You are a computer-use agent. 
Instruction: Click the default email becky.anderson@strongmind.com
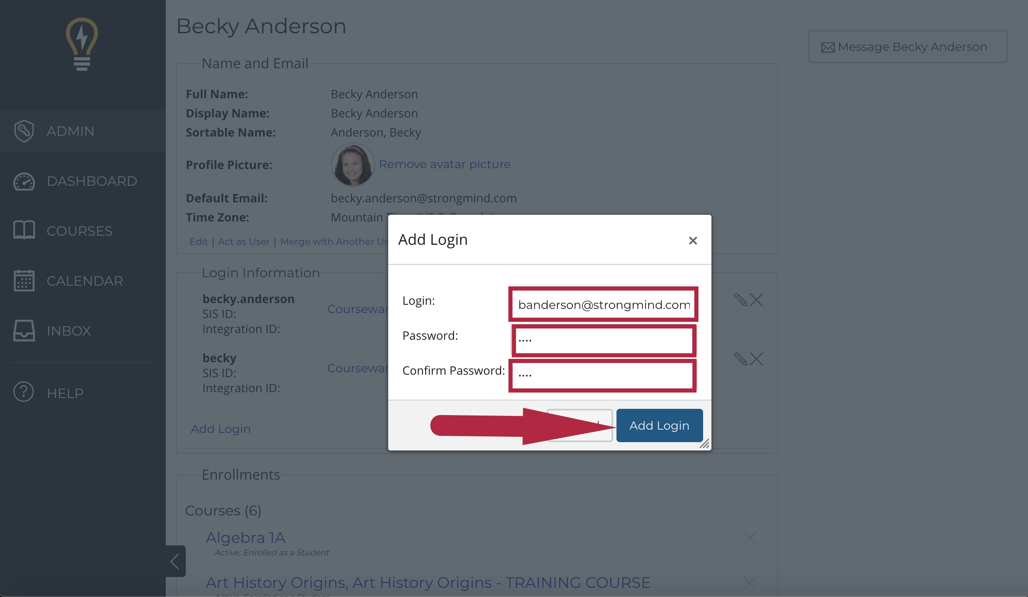point(424,198)
